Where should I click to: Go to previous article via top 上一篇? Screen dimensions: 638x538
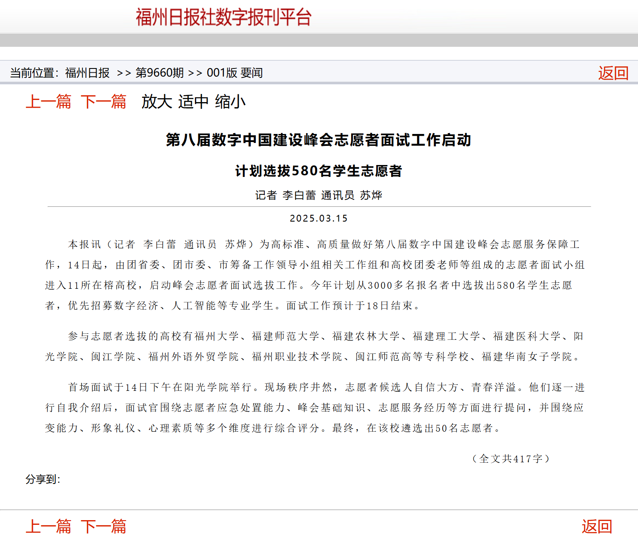[x=48, y=102]
